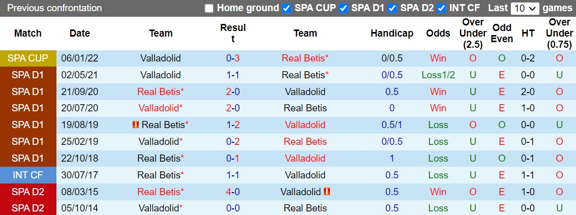Click the Previous confrontation title bar
Screen dimensions: 576x215
tap(54, 8)
